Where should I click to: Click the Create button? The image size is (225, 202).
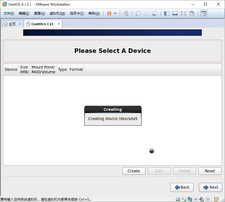pyautogui.click(x=134, y=171)
